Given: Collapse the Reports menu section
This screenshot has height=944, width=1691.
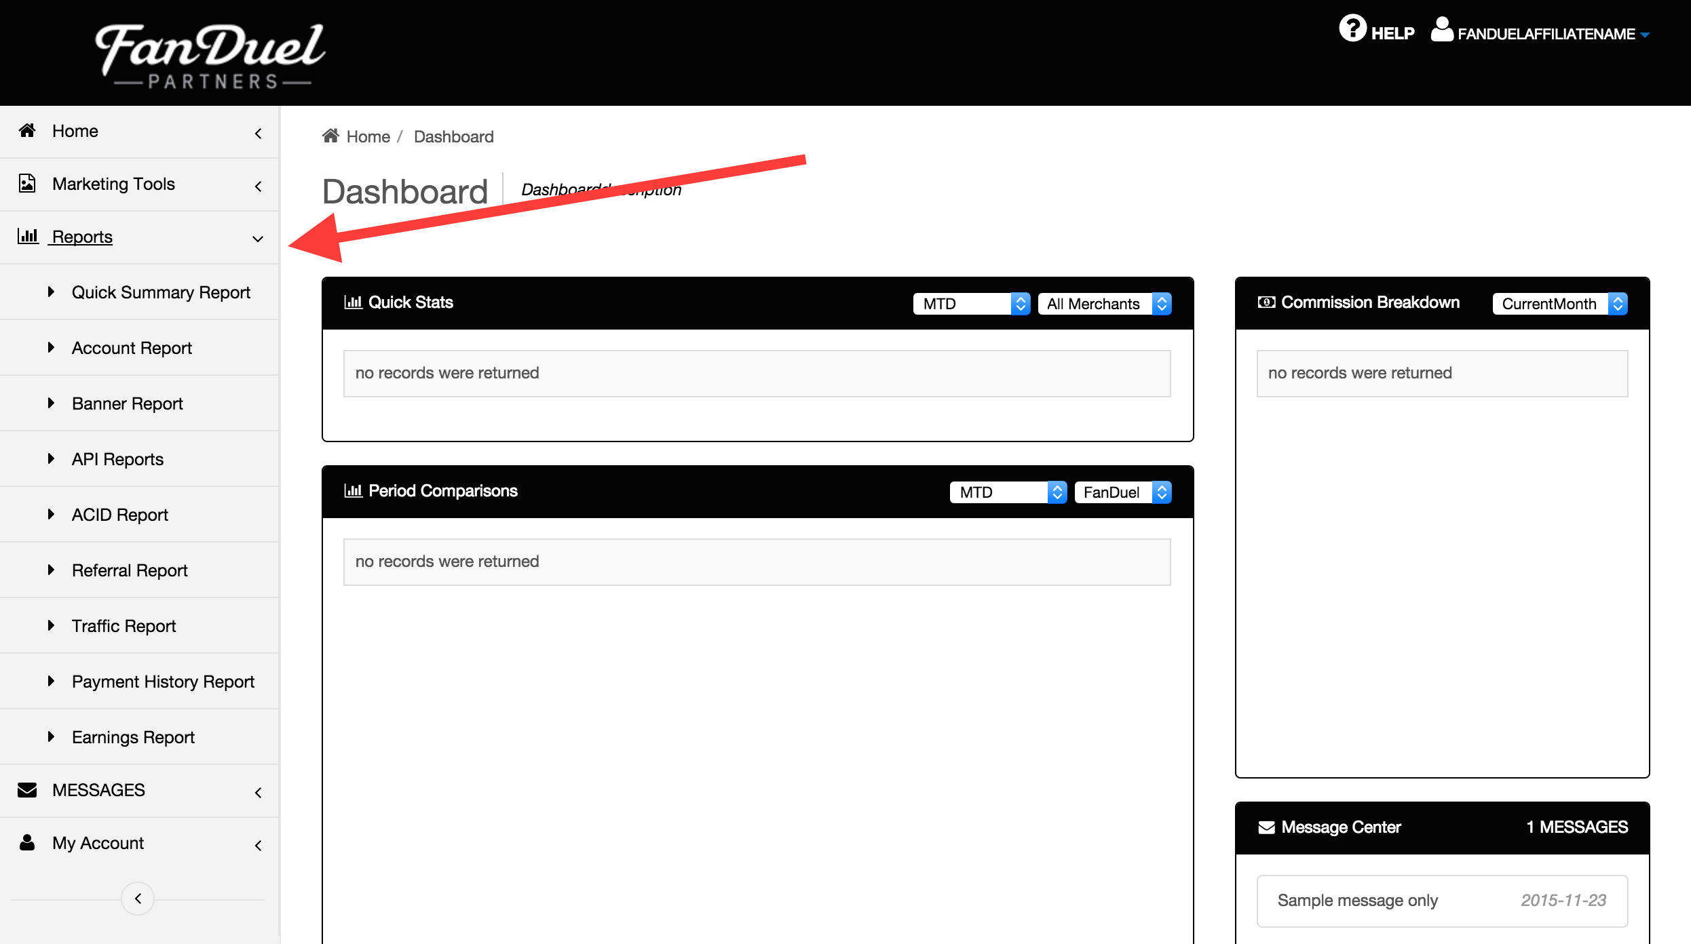Looking at the screenshot, I should (258, 238).
